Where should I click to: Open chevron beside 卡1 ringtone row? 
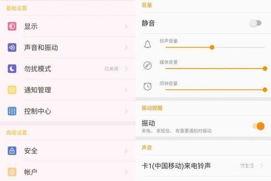pos(262,166)
